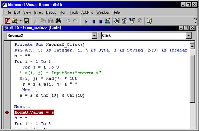Image resolution: width=199 pixels, height=131 pixels.
Task: Maximize the Form_matriza code window
Action: point(186,27)
